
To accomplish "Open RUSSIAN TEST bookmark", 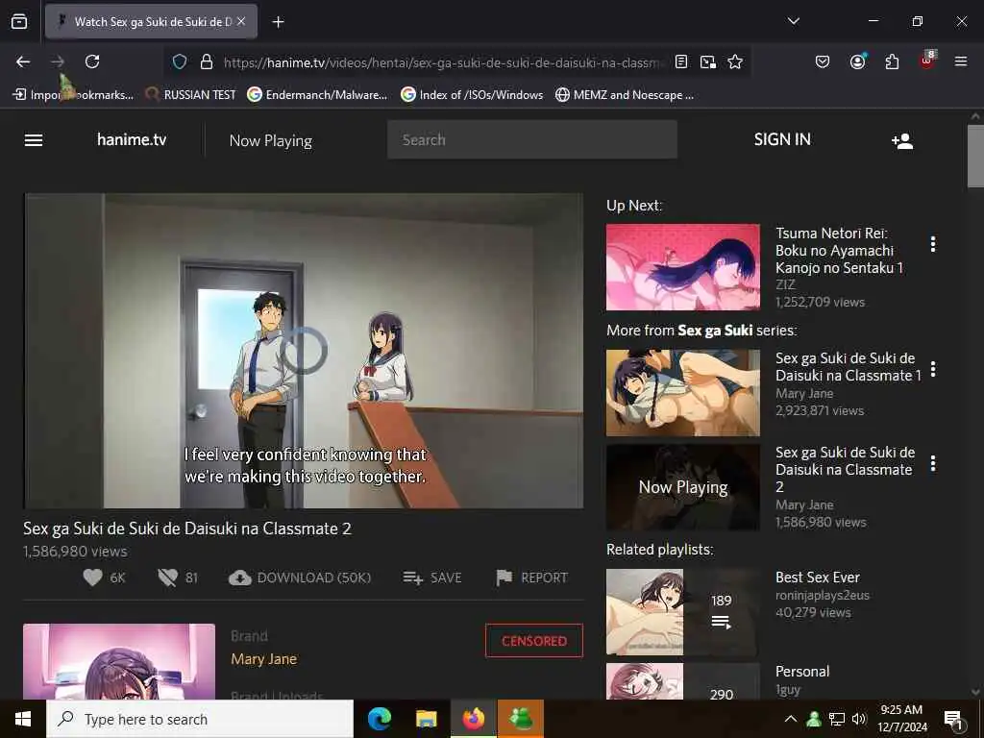I will 190,95.
